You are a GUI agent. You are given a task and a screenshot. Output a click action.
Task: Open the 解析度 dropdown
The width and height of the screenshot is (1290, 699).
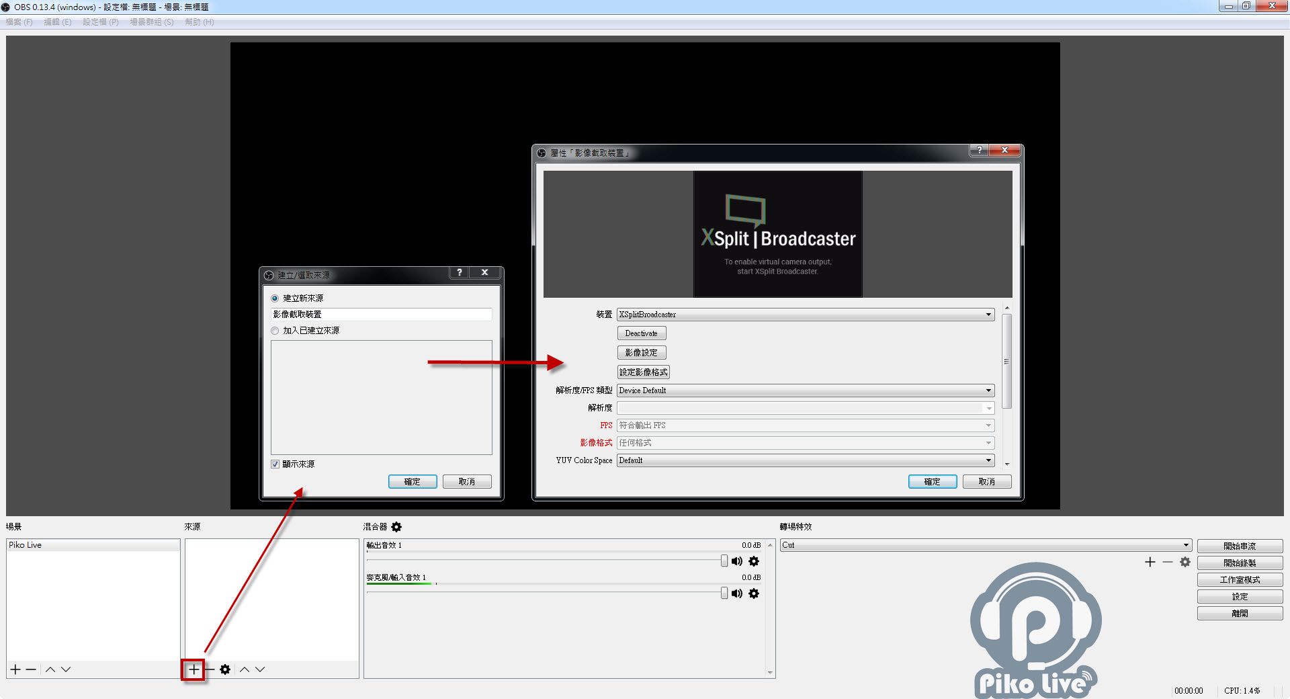pos(806,408)
